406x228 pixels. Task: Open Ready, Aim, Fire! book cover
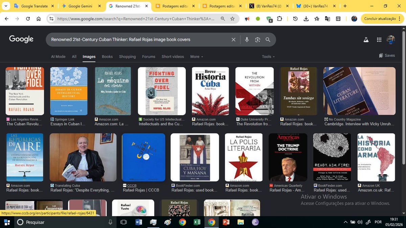332,157
